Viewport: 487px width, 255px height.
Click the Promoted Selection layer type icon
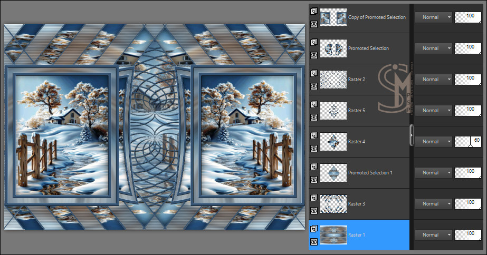click(x=314, y=42)
